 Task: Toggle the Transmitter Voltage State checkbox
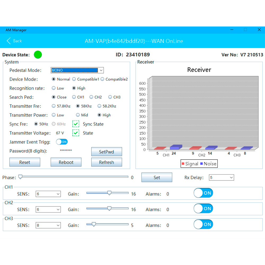pos(76,133)
